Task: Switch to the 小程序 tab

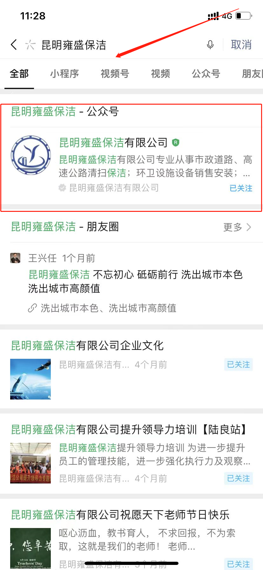Action: tap(64, 73)
